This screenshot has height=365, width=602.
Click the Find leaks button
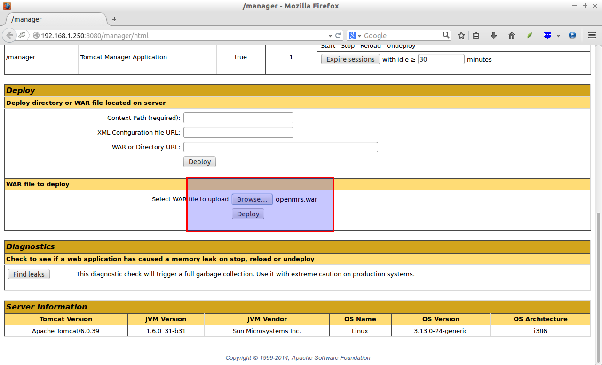pyautogui.click(x=29, y=274)
